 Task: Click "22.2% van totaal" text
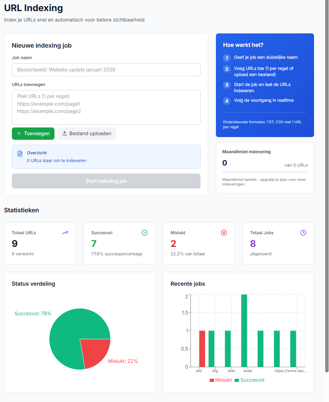[188, 254]
